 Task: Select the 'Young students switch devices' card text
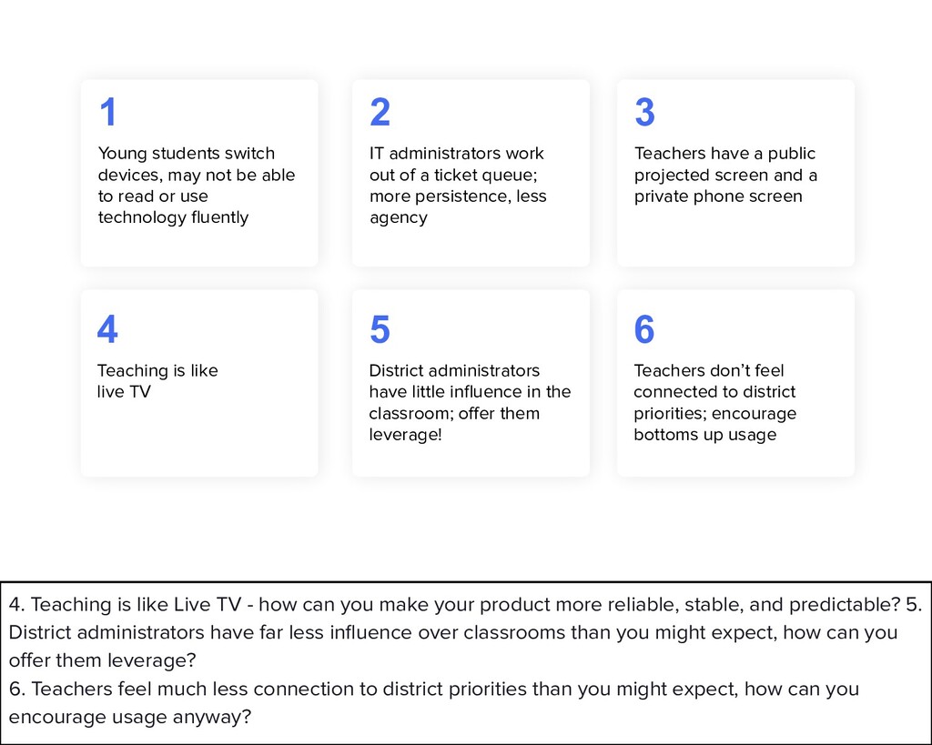point(197,186)
